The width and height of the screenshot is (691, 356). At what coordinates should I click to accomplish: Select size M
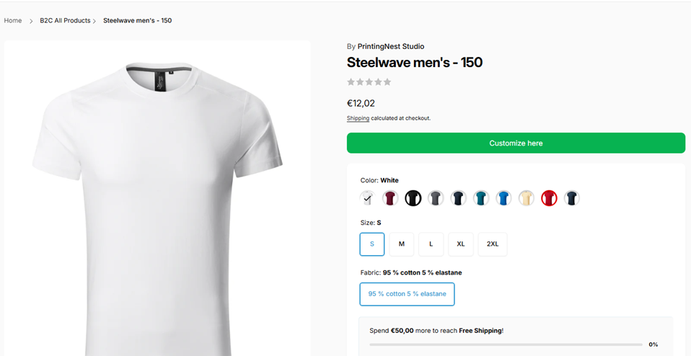tap(402, 244)
